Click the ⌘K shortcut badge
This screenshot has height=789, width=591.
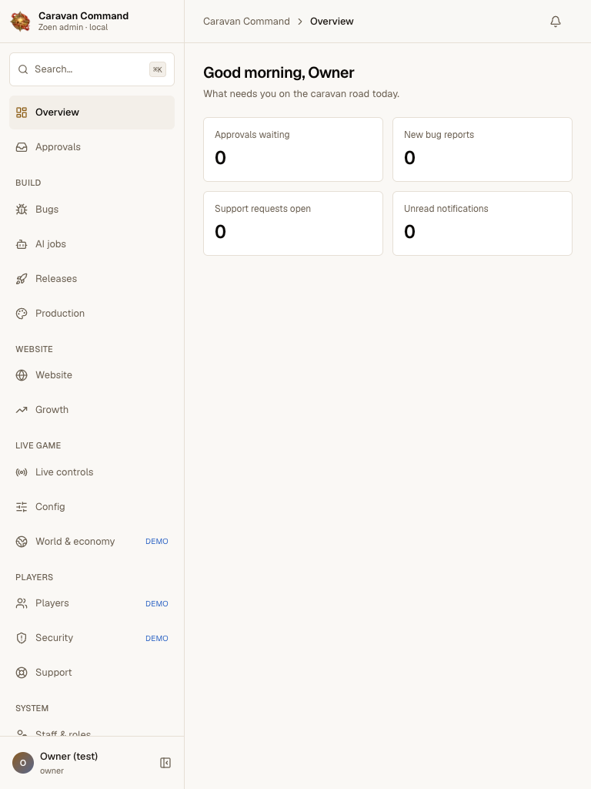tap(158, 69)
